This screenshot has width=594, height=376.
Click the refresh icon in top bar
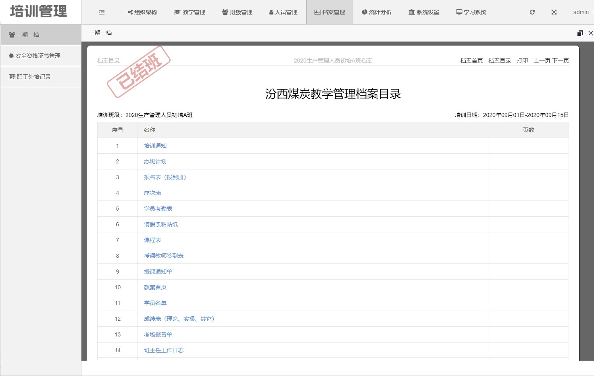coord(532,12)
